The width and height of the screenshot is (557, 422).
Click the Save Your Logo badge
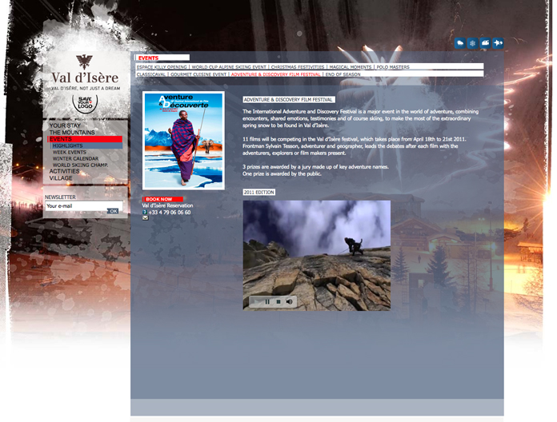(83, 104)
